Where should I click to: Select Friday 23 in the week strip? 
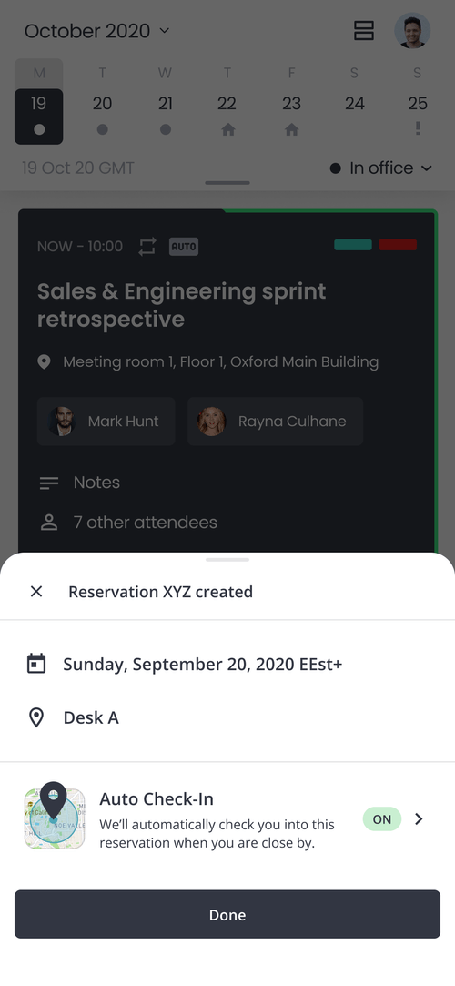click(x=291, y=113)
